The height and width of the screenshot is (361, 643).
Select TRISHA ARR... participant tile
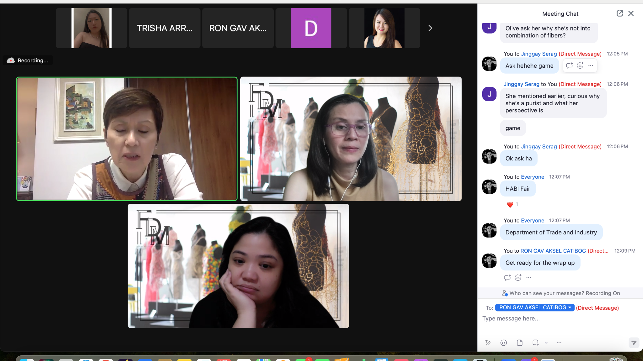coord(165,28)
